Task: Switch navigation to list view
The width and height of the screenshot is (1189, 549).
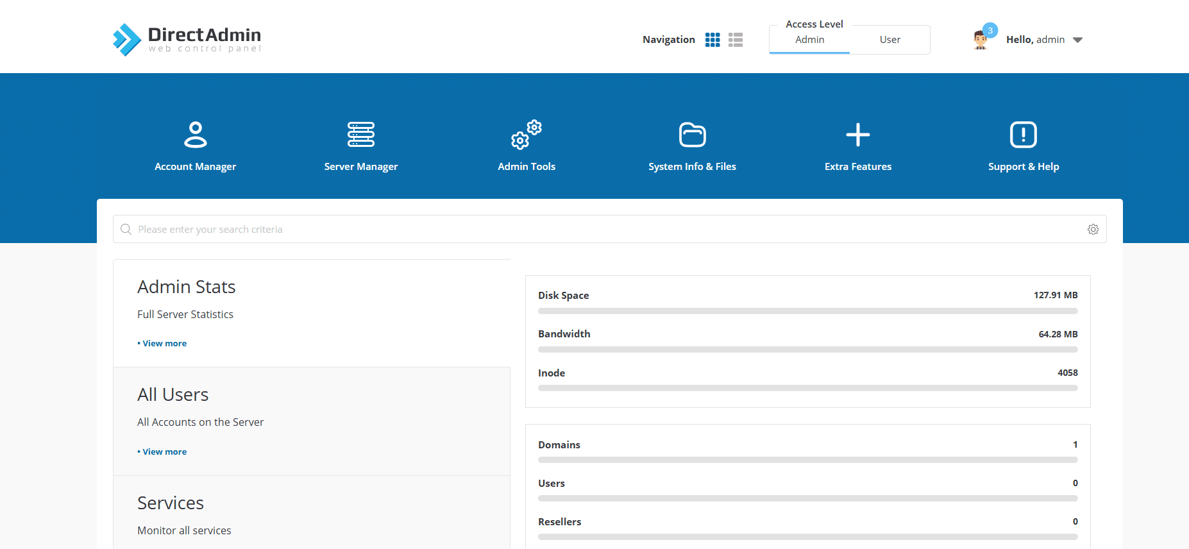Action: [736, 40]
